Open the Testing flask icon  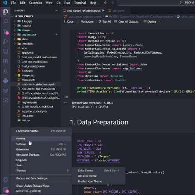click(x=5, y=71)
